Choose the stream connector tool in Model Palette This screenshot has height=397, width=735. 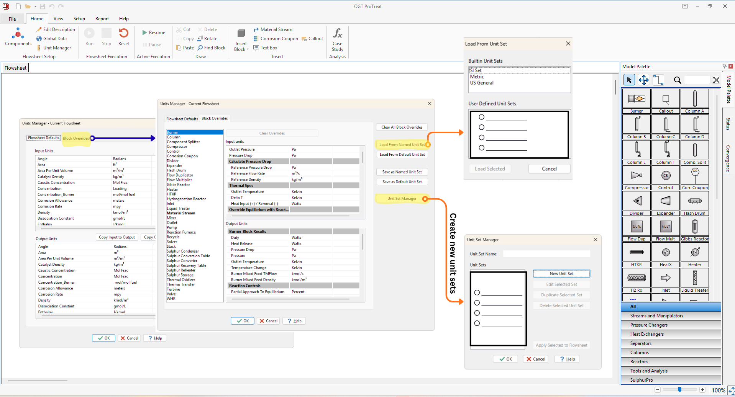coord(658,80)
